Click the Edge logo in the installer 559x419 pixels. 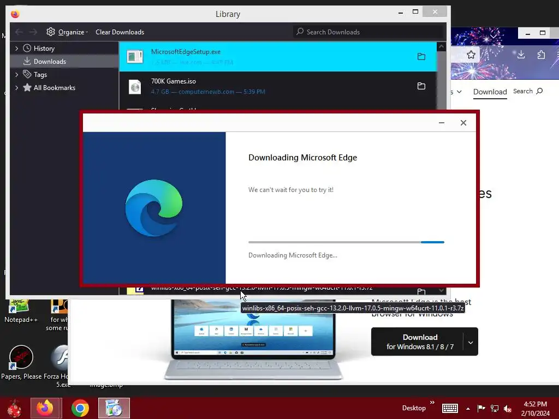(153, 208)
